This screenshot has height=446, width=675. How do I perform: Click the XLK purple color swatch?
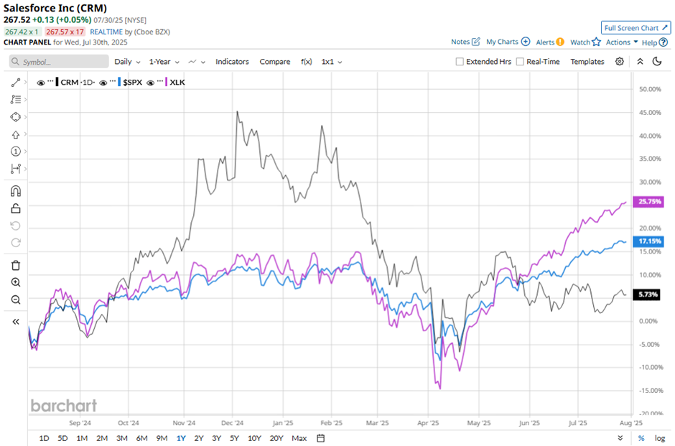pos(166,82)
